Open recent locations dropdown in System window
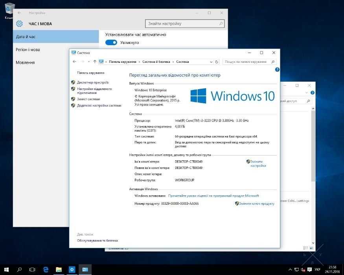Image resolution: width=344 pixels, height=275 pixels. click(89, 62)
